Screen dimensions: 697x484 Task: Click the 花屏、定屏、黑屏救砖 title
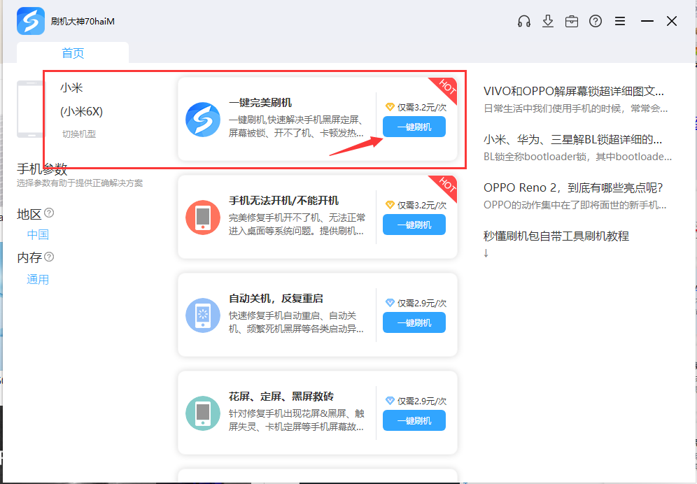pyautogui.click(x=281, y=396)
